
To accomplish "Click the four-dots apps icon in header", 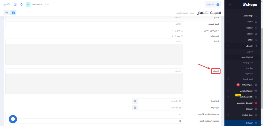I will click(x=21, y=4).
